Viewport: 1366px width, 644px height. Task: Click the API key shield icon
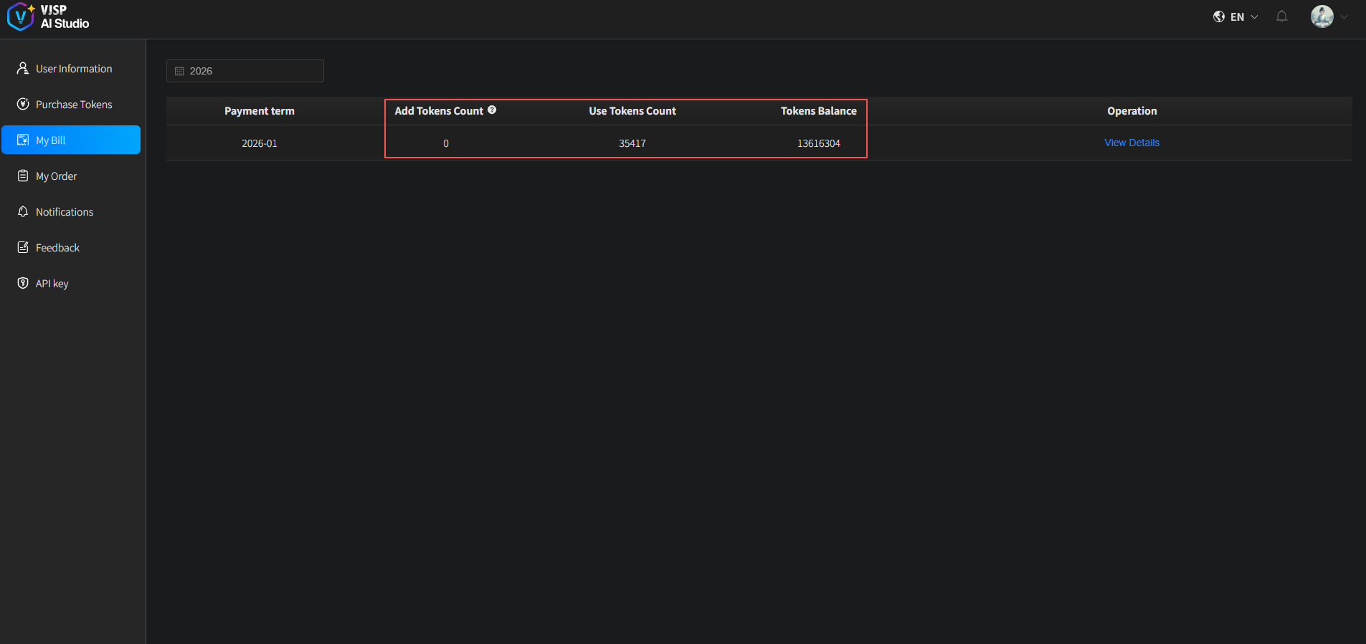(23, 283)
